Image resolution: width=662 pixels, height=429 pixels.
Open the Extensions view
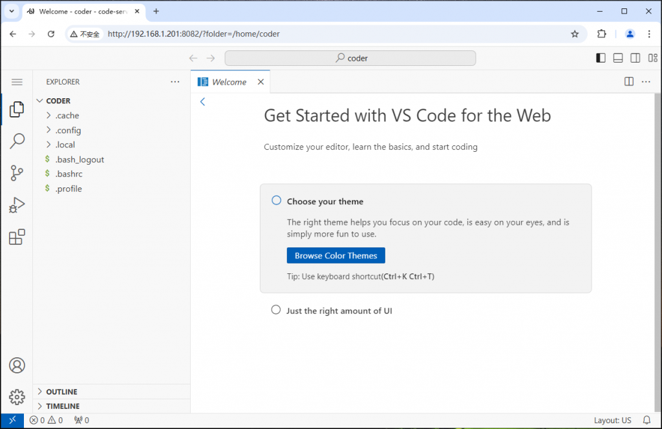[16, 237]
